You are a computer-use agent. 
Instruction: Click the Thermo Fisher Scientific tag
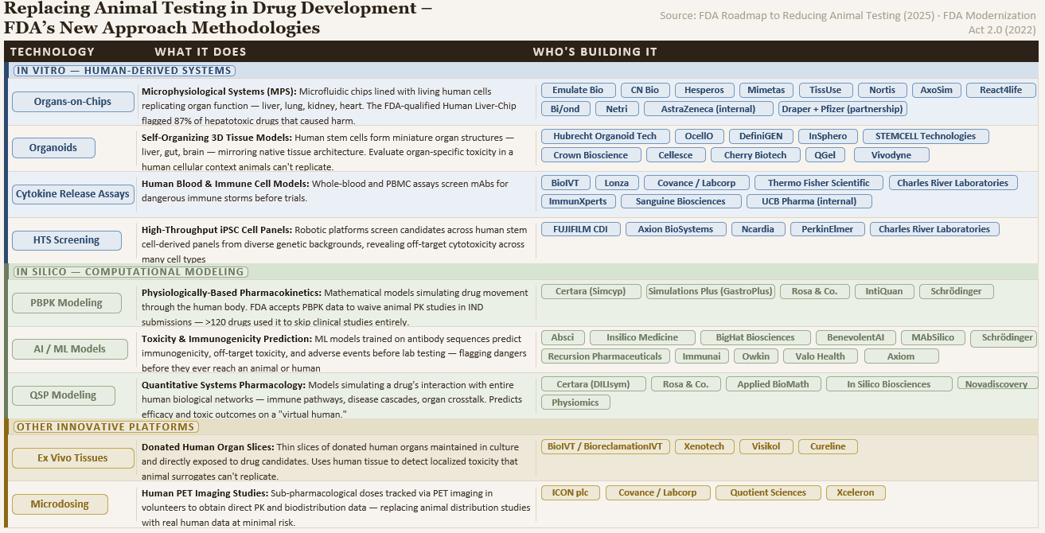click(x=819, y=183)
